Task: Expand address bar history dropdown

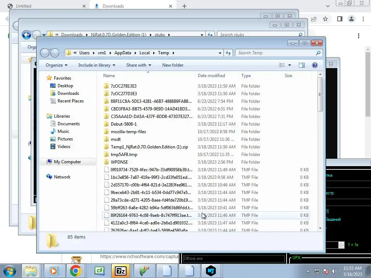Action: [220, 53]
